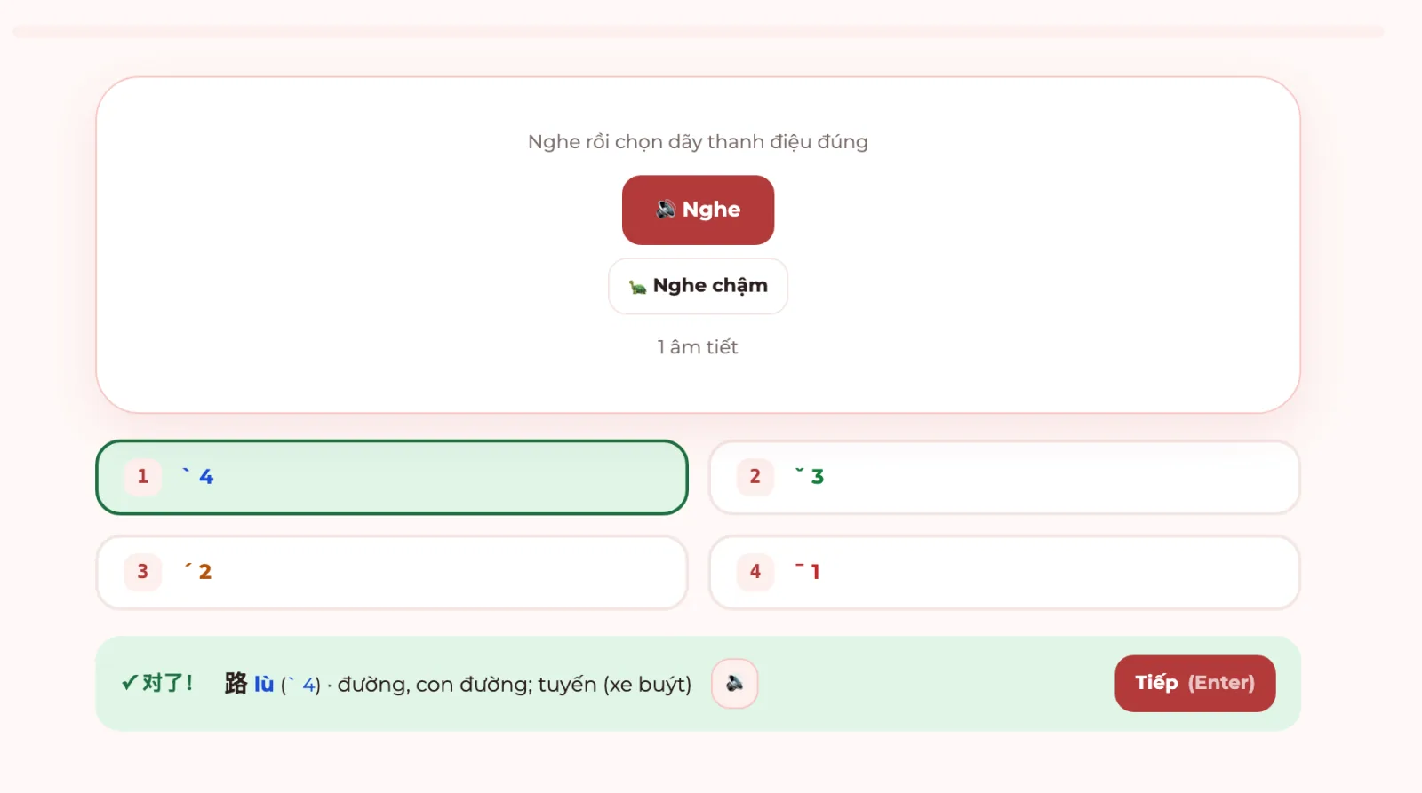The image size is (1422, 793).
Task: Select answer option 2 tone 3
Action: (x=1004, y=477)
